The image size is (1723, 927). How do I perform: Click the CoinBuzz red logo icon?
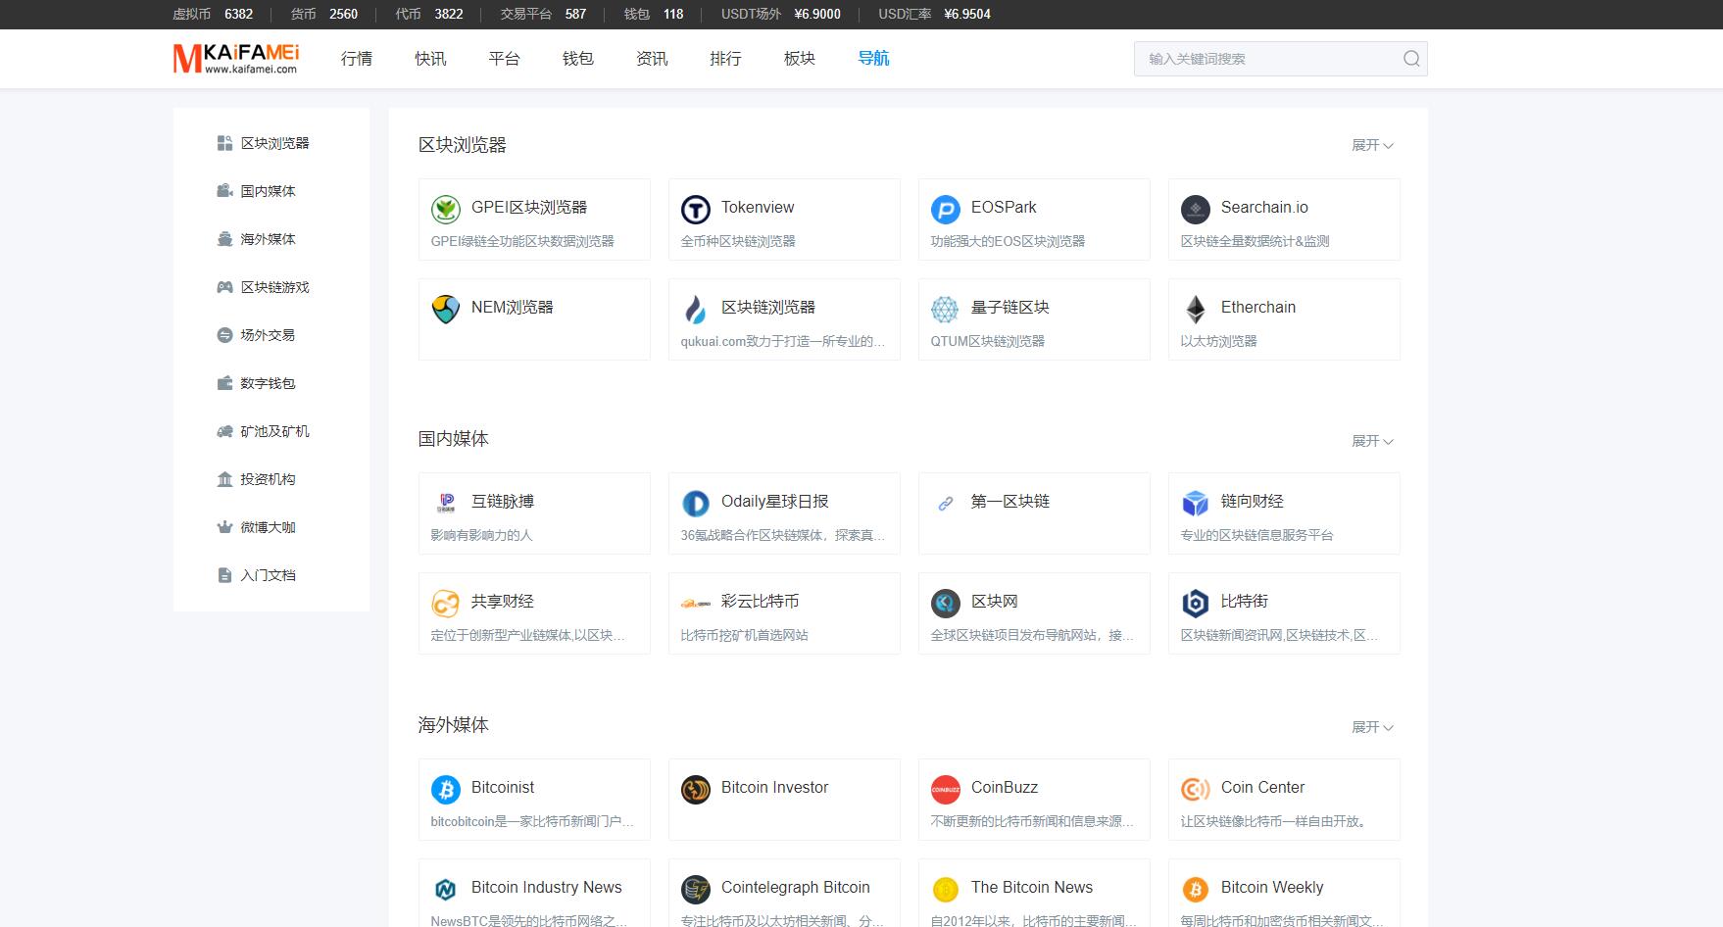tap(945, 790)
